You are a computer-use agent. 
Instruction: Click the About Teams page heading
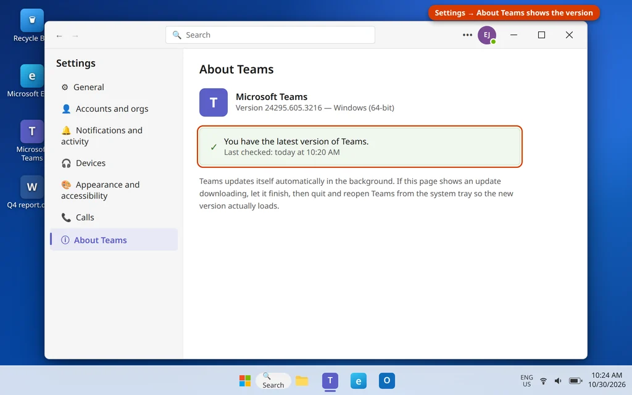[236, 69]
